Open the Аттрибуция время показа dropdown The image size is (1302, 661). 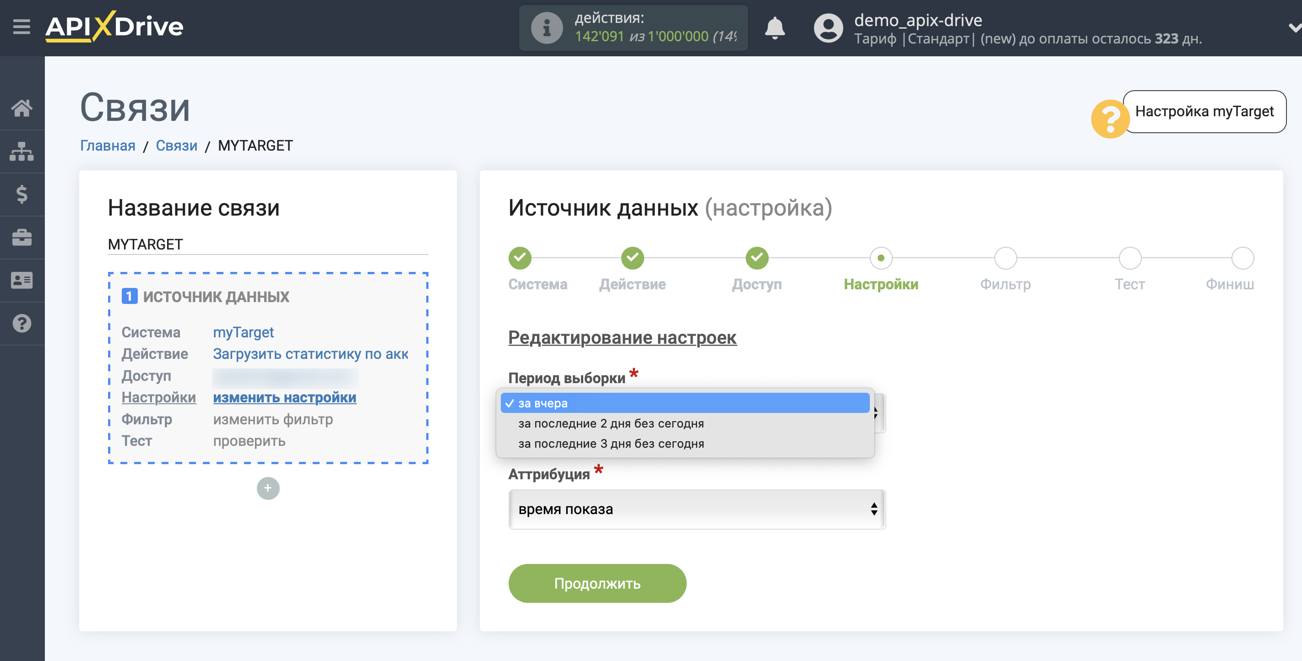click(696, 509)
